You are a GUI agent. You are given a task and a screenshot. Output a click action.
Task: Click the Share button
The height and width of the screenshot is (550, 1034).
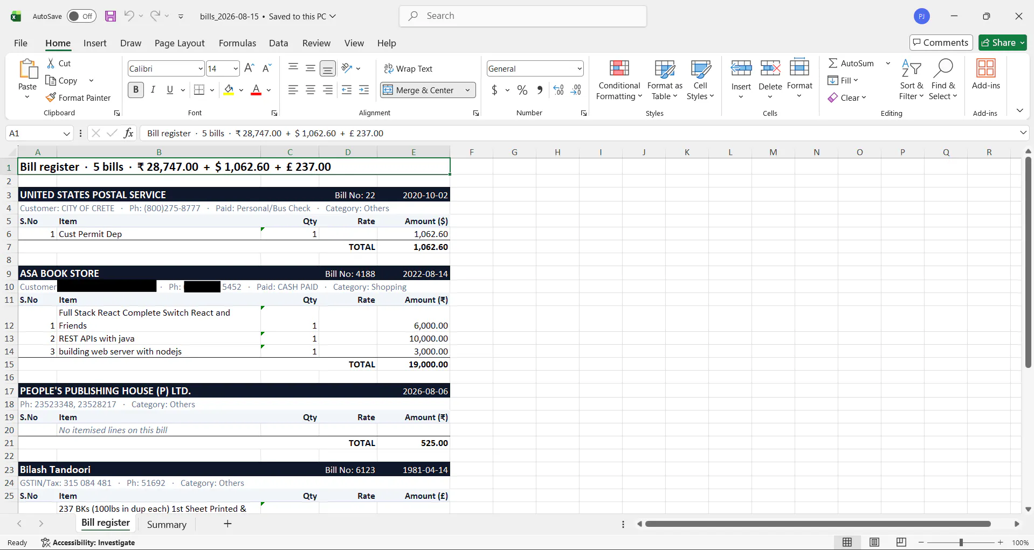1003,43
